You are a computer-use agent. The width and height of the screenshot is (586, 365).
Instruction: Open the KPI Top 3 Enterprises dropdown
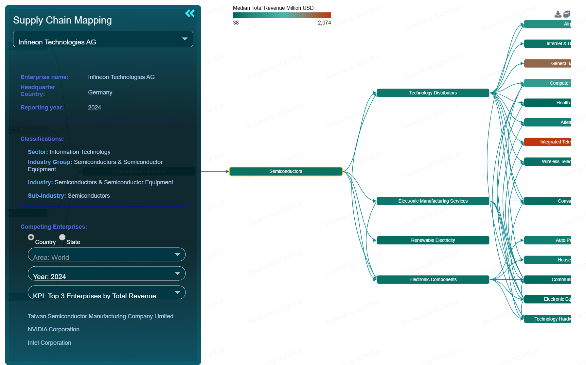[x=107, y=292]
